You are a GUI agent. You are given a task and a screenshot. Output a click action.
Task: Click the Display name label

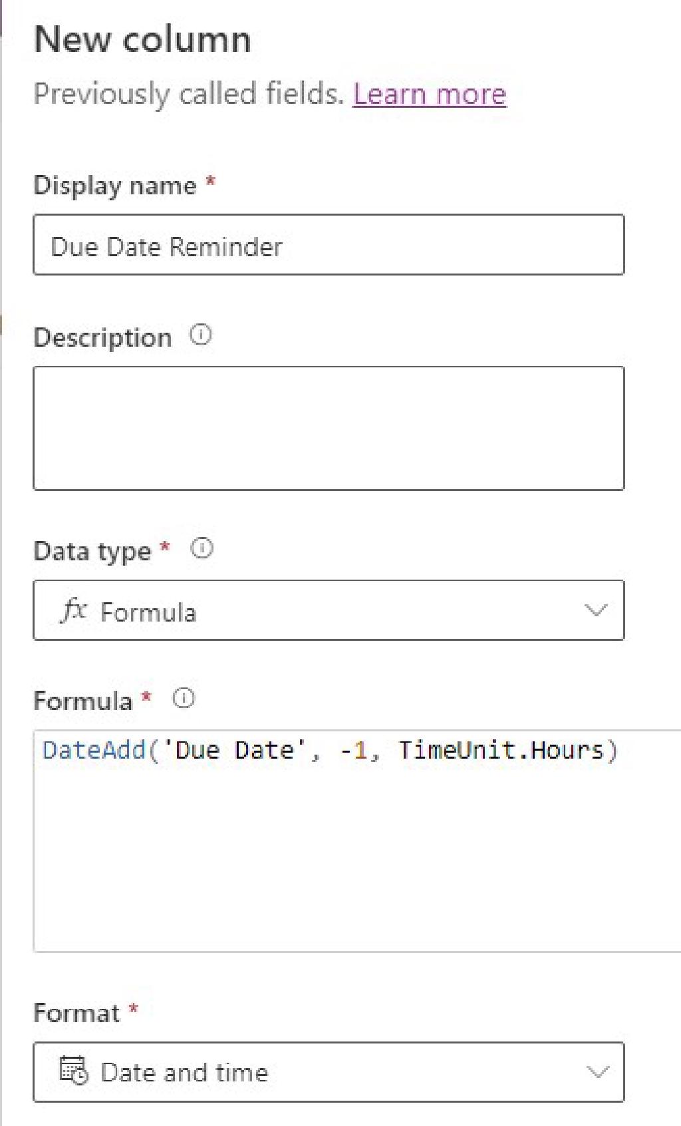tap(115, 186)
